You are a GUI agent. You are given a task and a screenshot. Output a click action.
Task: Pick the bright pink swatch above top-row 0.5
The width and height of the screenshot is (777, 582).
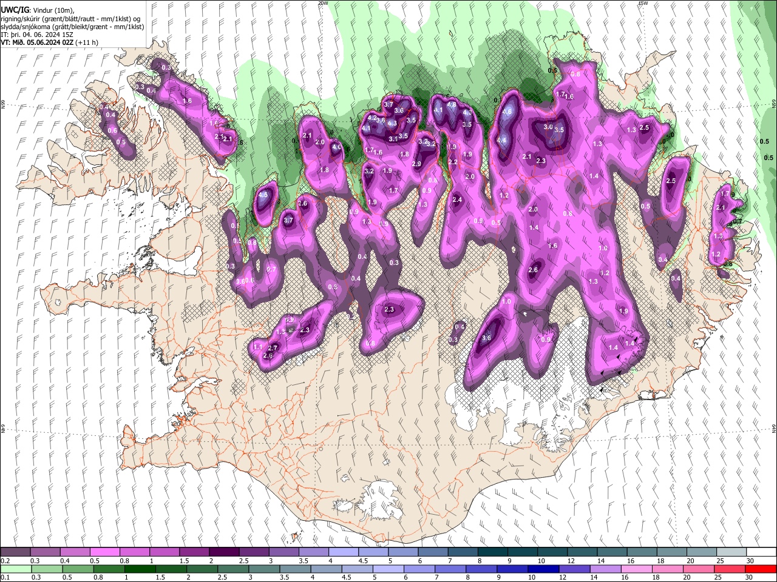click(104, 552)
